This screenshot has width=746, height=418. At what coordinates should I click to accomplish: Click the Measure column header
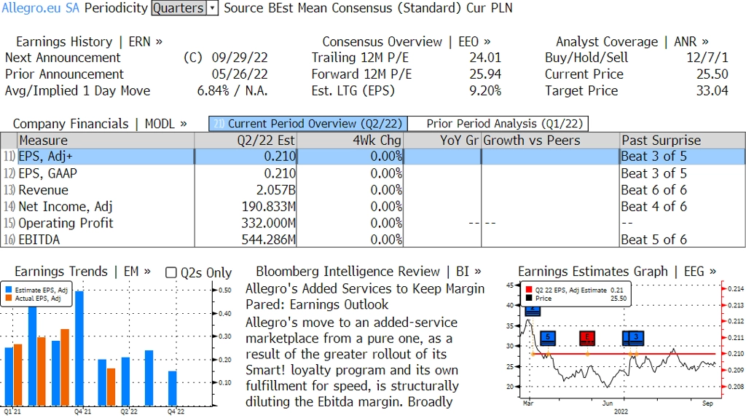click(106, 141)
